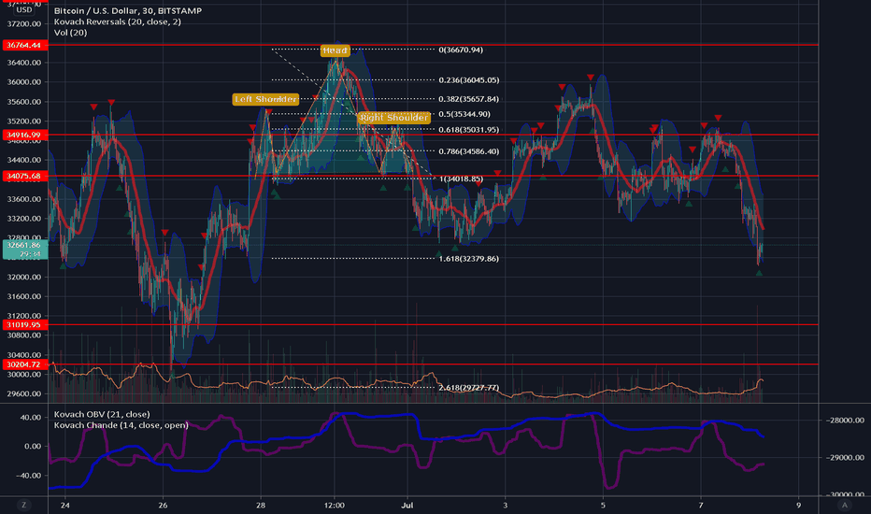This screenshot has height=514, width=871.
Task: Select the Kovach OBV (21, close) label
Action: 102,414
